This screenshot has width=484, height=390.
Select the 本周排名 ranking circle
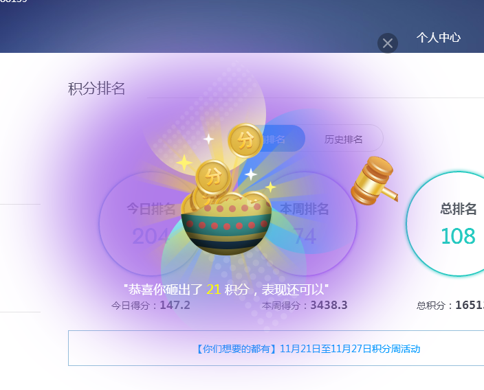click(305, 224)
